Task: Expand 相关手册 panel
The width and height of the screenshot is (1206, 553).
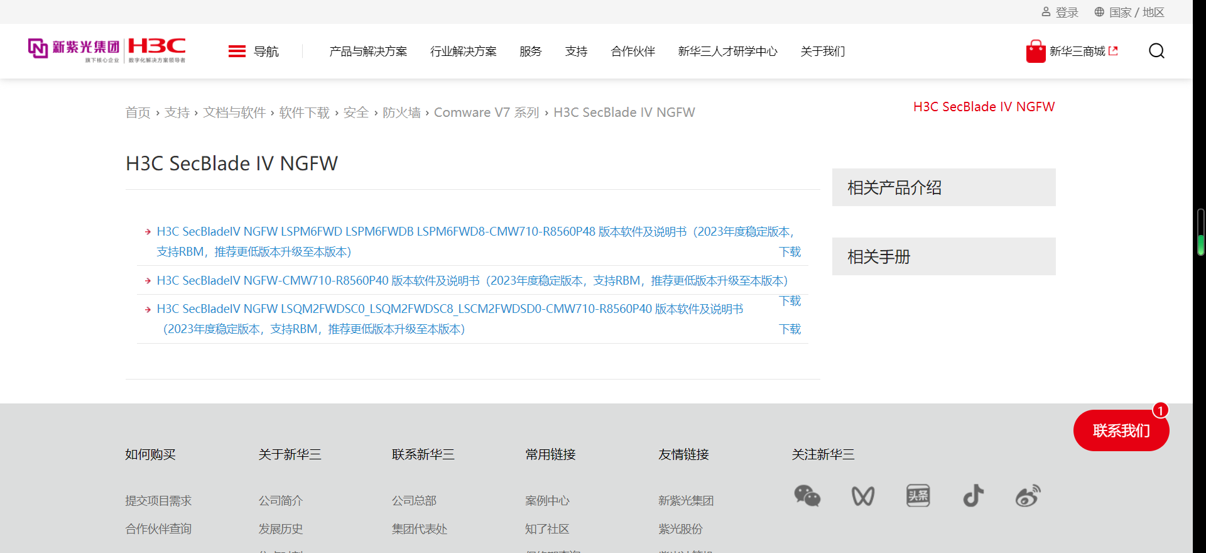Action: click(944, 256)
